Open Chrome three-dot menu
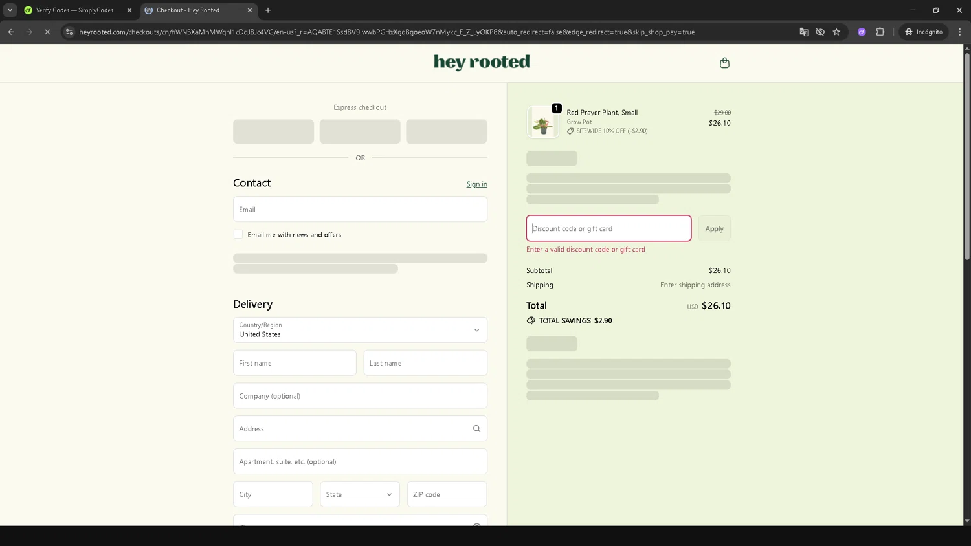Screen dimensions: 971x546 tap(960, 32)
